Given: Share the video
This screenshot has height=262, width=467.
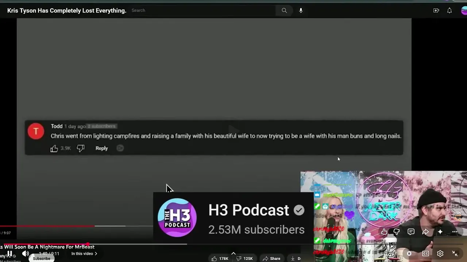Looking at the screenshot, I should (x=271, y=258).
